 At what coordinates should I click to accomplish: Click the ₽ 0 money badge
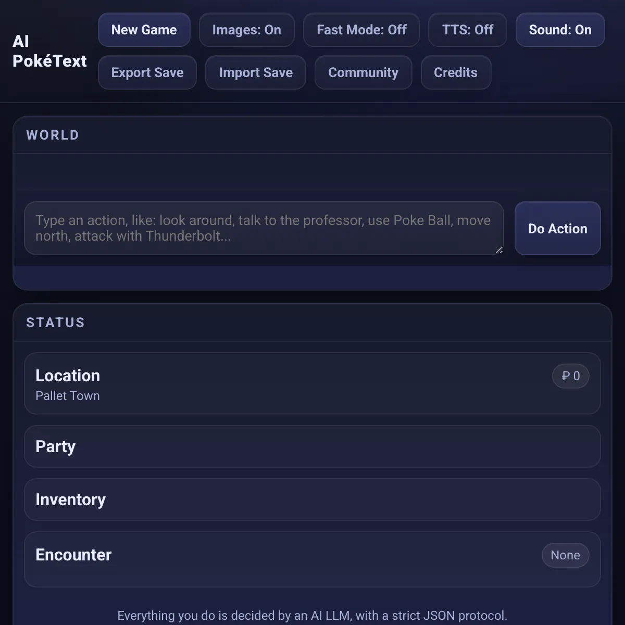click(570, 376)
